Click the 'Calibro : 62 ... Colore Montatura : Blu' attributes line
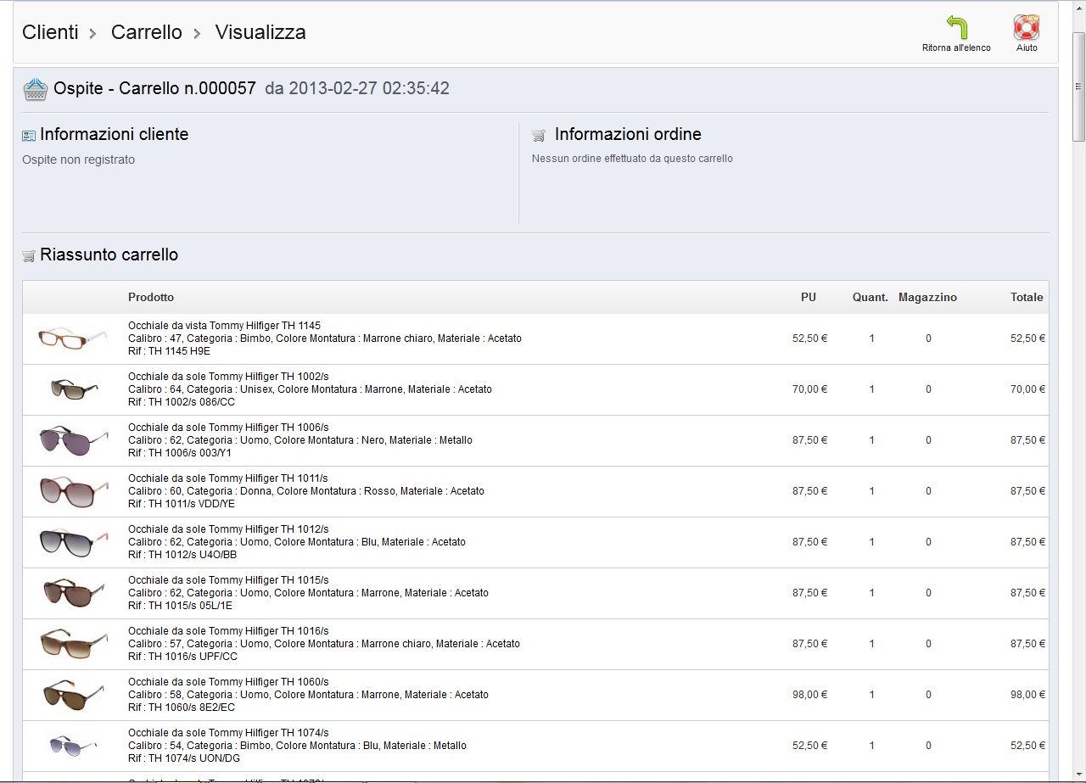 297,542
